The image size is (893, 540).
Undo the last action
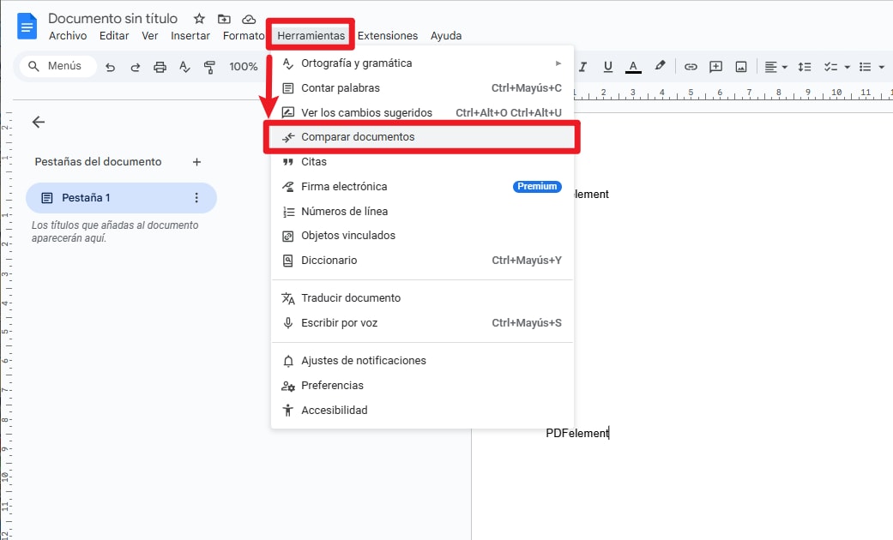pos(111,66)
